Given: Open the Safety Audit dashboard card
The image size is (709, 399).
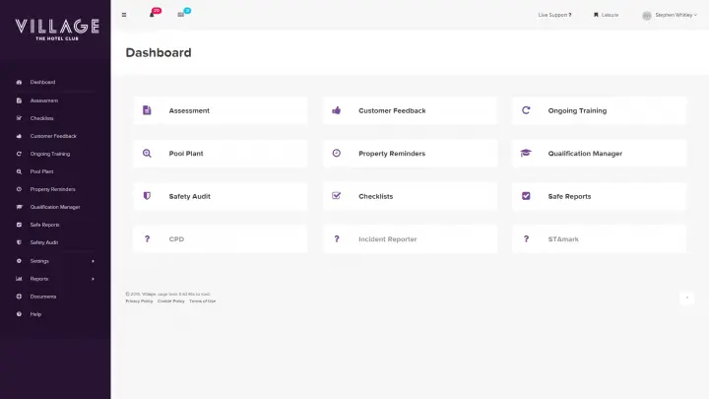Looking at the screenshot, I should tap(221, 196).
